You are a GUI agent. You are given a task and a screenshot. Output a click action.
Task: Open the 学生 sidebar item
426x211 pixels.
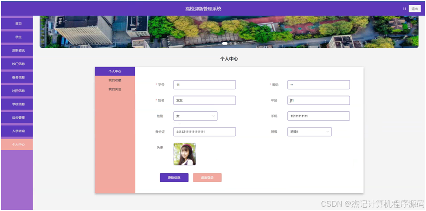pos(17,37)
